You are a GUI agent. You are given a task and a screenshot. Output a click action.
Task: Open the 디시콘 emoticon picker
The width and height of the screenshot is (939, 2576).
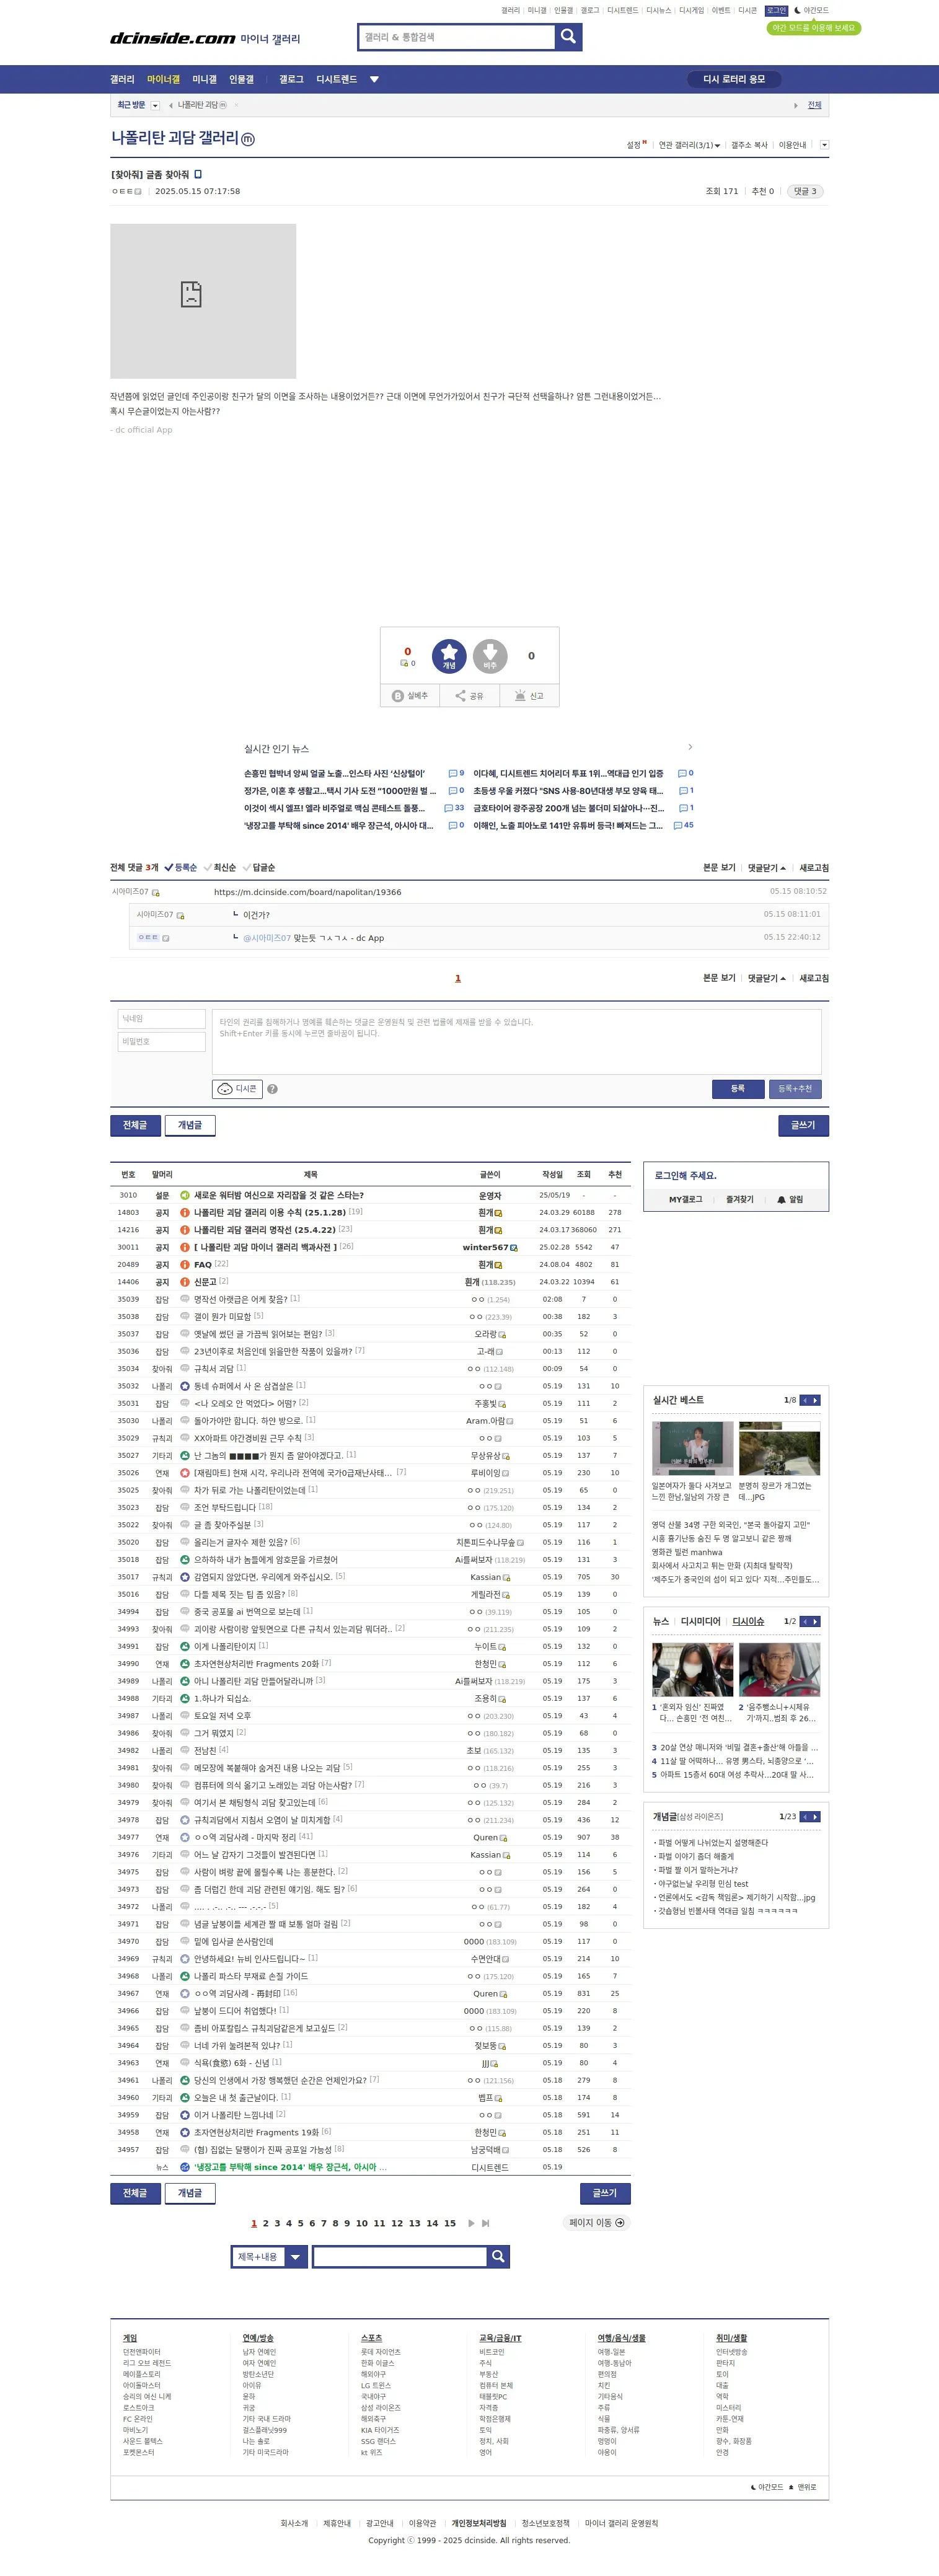point(238,1089)
